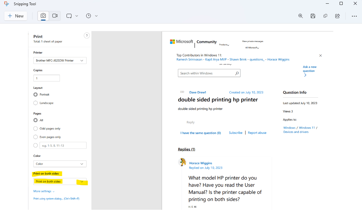Click the Windows applies-to link
The width and height of the screenshot is (362, 211).
pos(289,128)
